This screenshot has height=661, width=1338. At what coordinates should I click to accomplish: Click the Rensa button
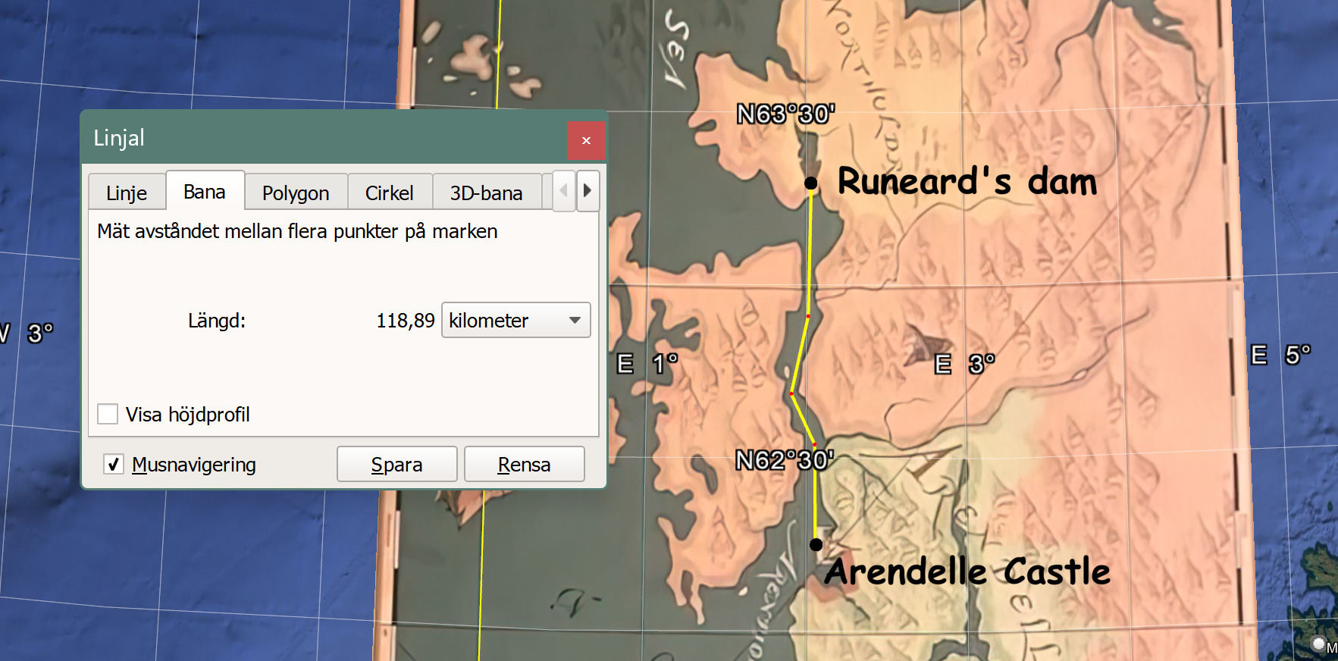pos(524,464)
